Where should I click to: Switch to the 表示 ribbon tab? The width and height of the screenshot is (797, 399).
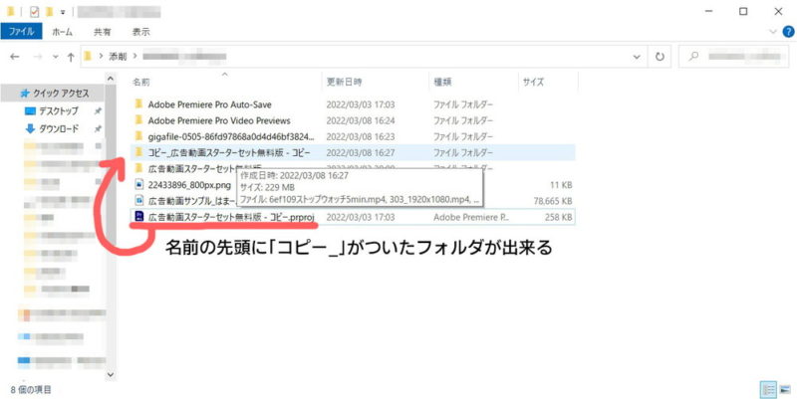pyautogui.click(x=140, y=32)
